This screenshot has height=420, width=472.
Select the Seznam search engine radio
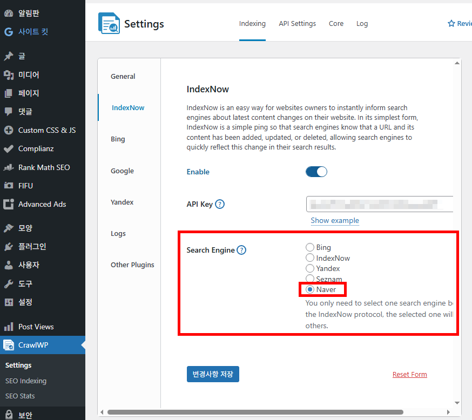310,279
